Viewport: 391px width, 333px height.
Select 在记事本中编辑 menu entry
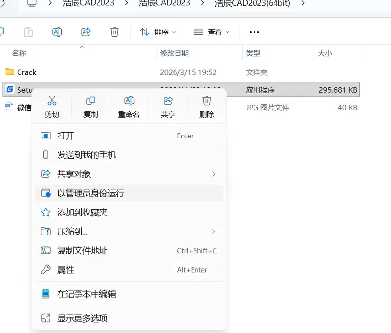click(x=129, y=294)
